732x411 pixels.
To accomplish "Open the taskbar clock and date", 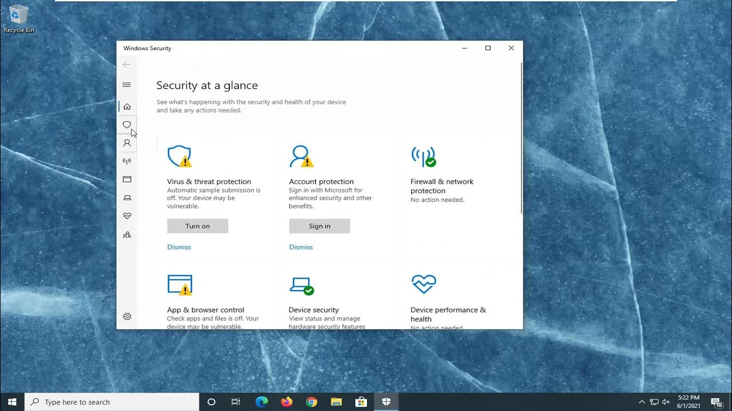I will pyautogui.click(x=689, y=402).
